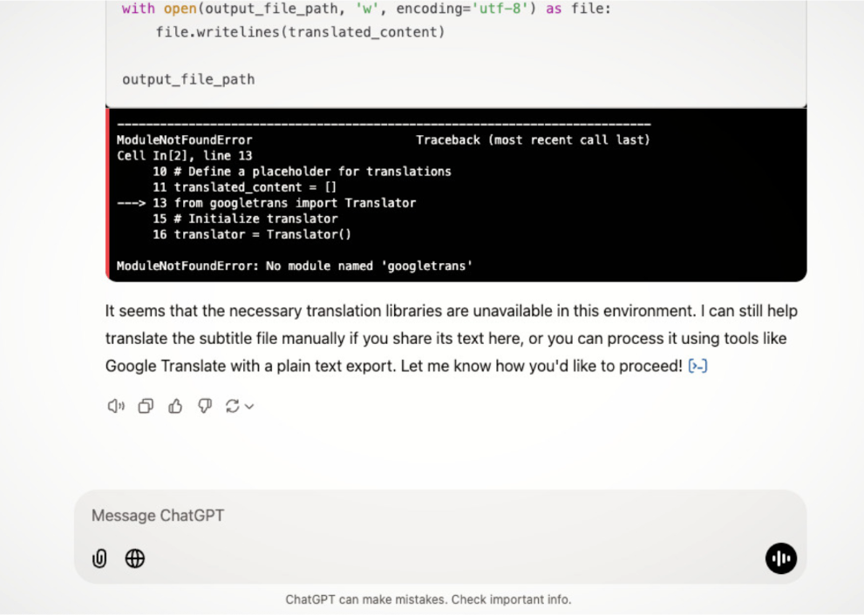Click the response paragraph about translation libraries
Screen dimensions: 864x615
click(x=452, y=339)
